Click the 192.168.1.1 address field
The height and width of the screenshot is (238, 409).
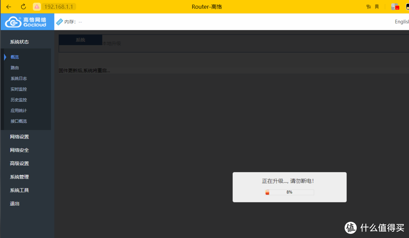point(59,7)
